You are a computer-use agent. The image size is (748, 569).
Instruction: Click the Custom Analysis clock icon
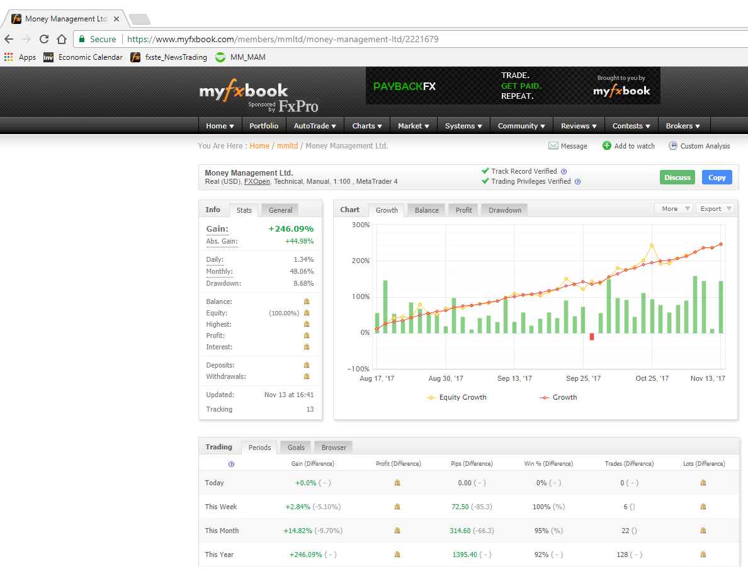coord(672,146)
